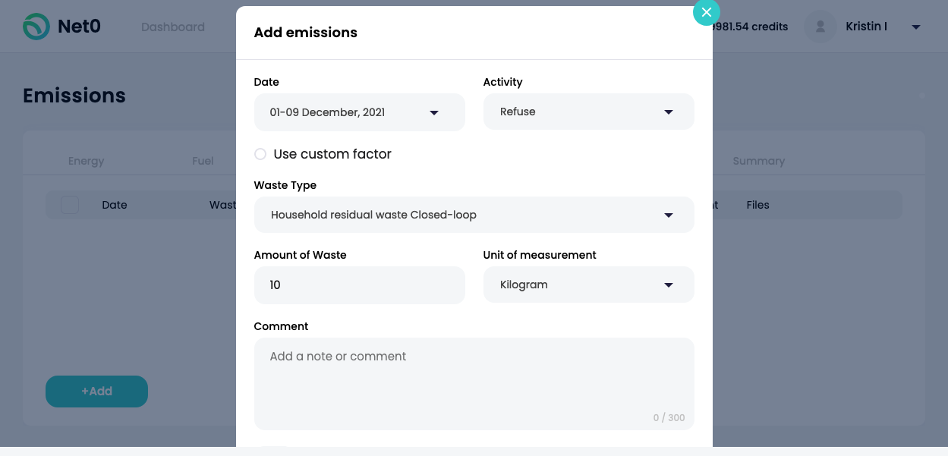The width and height of the screenshot is (948, 456).
Task: Open the Summary tab
Action: click(758, 161)
